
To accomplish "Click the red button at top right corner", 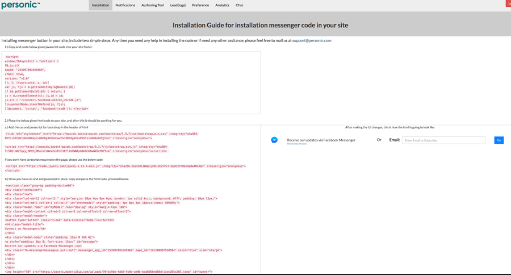I will pyautogui.click(x=508, y=3).
